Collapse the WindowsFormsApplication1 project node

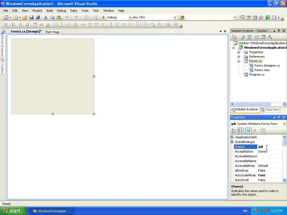pyautogui.click(x=233, y=48)
